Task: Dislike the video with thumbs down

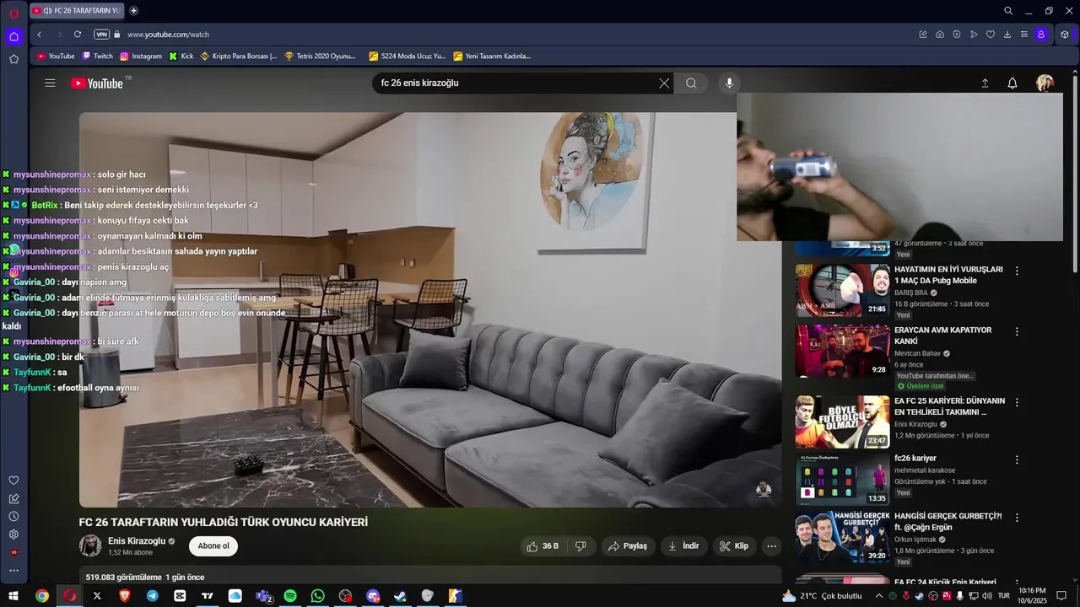Action: click(x=580, y=546)
